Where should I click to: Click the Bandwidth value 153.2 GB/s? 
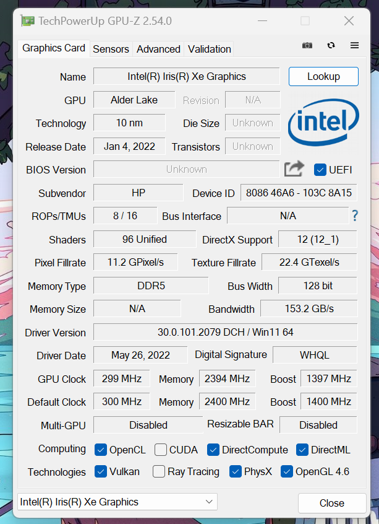pos(309,308)
